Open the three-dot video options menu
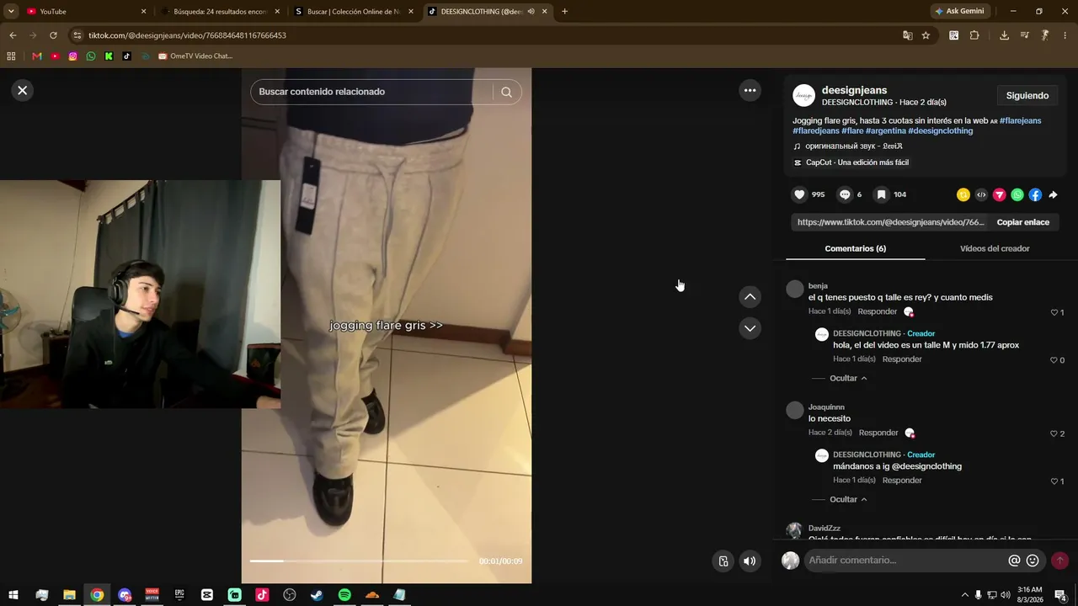Image resolution: width=1078 pixels, height=606 pixels. (x=750, y=90)
